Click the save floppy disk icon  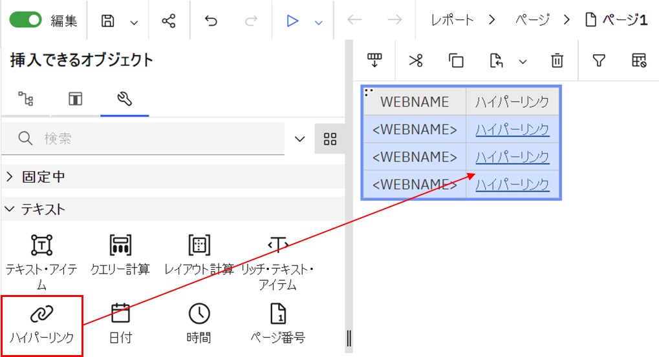coord(108,21)
